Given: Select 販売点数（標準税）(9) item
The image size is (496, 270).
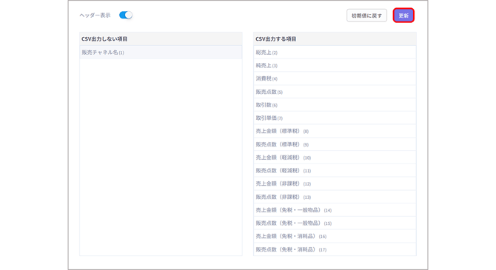Looking at the screenshot, I should tap(335, 144).
